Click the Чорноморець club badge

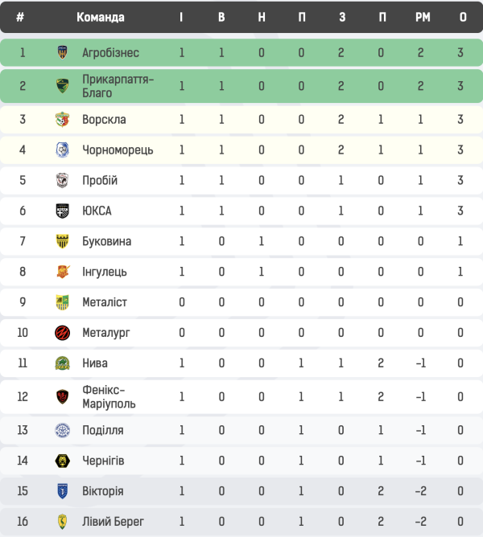pyautogui.click(x=62, y=150)
